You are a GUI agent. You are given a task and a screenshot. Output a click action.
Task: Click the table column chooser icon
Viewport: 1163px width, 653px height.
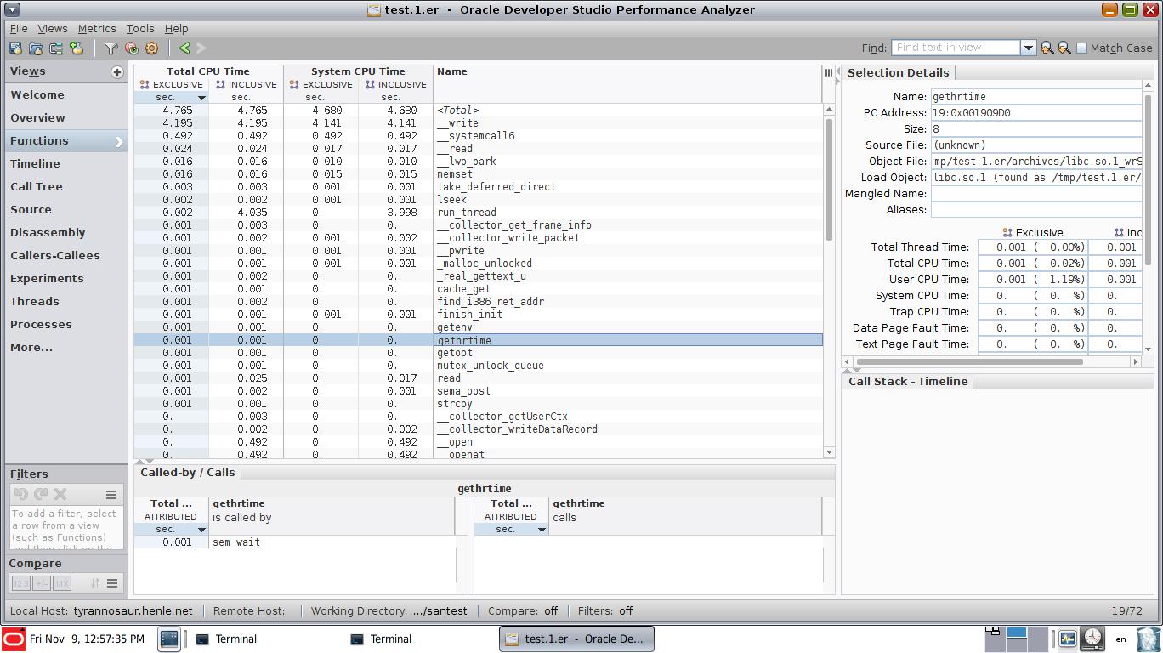(x=829, y=72)
